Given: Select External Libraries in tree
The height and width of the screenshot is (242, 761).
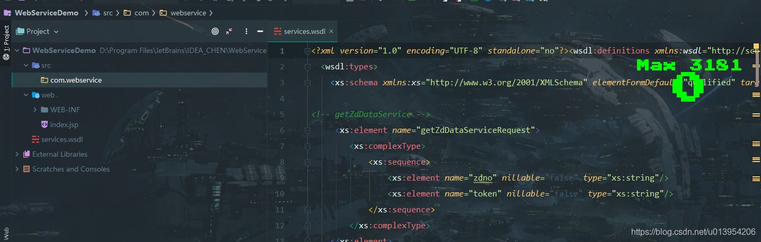Looking at the screenshot, I should coord(60,154).
